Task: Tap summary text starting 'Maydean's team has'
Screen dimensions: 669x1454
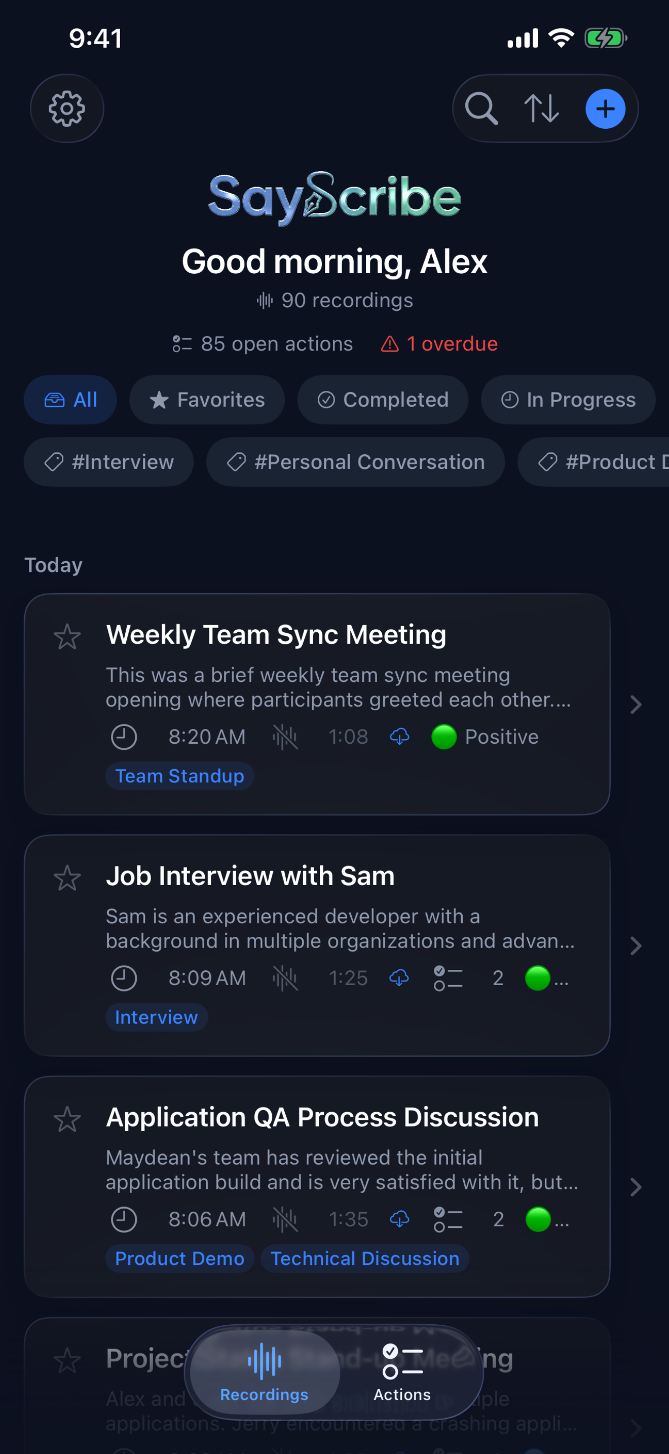Action: click(342, 1170)
